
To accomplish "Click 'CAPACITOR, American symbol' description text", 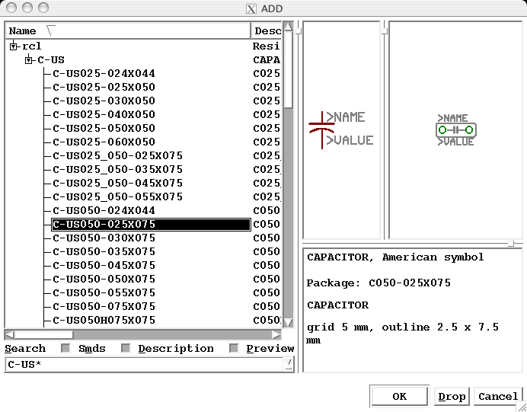I will (x=395, y=257).
